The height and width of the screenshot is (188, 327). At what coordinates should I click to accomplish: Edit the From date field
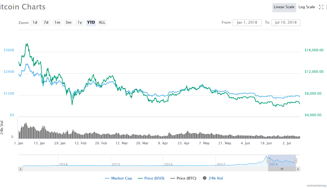pyautogui.click(x=247, y=22)
